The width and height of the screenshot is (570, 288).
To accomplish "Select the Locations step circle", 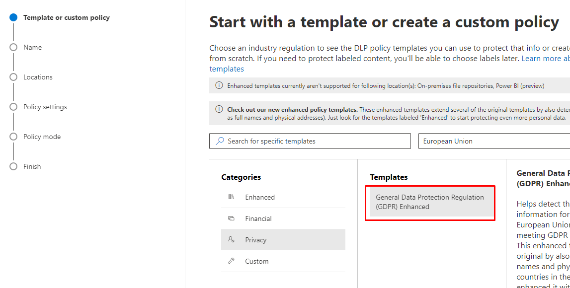I will point(13,77).
